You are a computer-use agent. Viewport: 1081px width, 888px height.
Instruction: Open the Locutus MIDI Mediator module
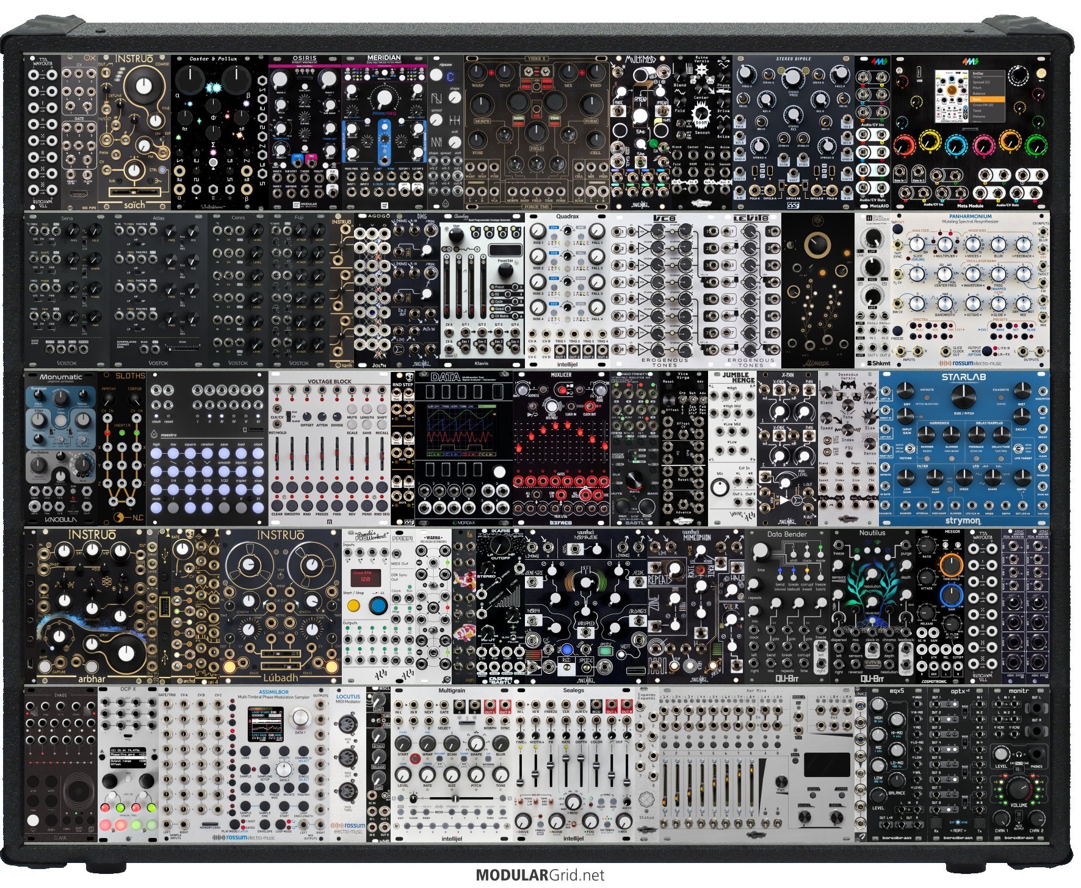coord(348,764)
